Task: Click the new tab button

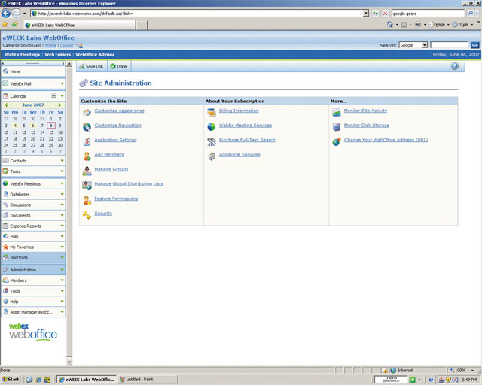Action: coord(142,25)
